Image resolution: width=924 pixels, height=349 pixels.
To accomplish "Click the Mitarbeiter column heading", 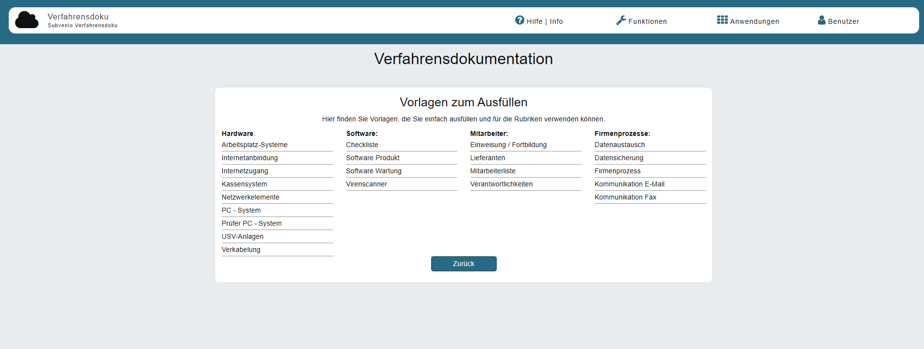I will (489, 133).
